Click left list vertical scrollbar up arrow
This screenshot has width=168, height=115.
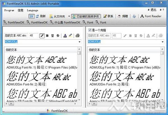[x=79, y=49]
